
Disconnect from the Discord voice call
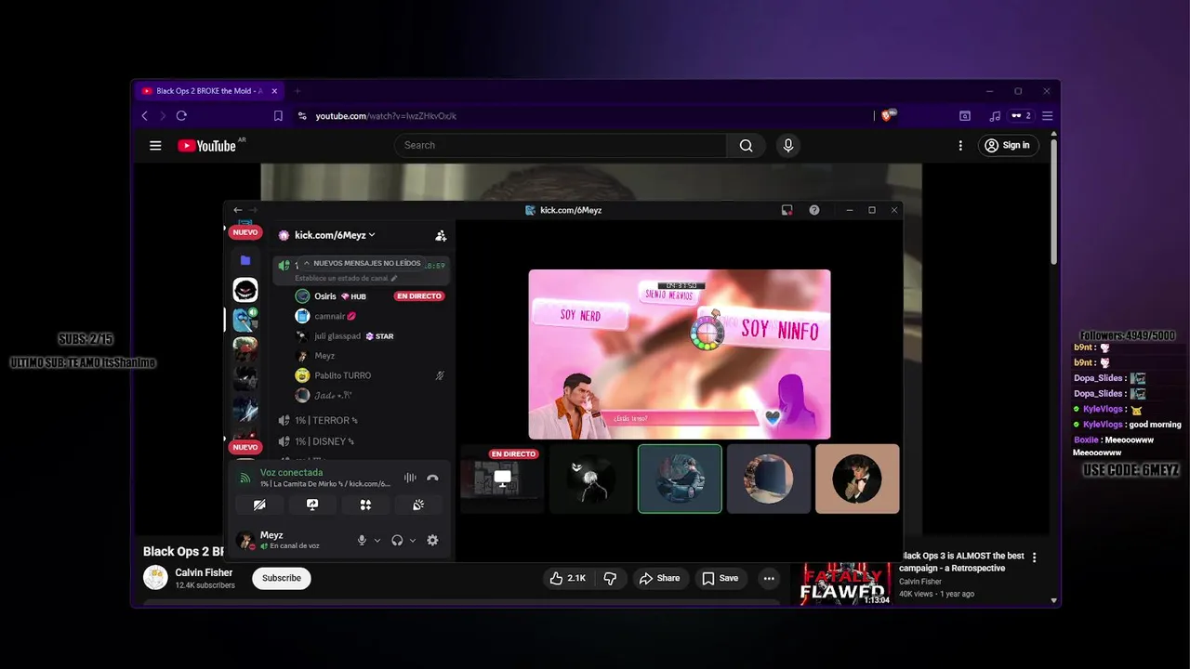[x=432, y=478]
